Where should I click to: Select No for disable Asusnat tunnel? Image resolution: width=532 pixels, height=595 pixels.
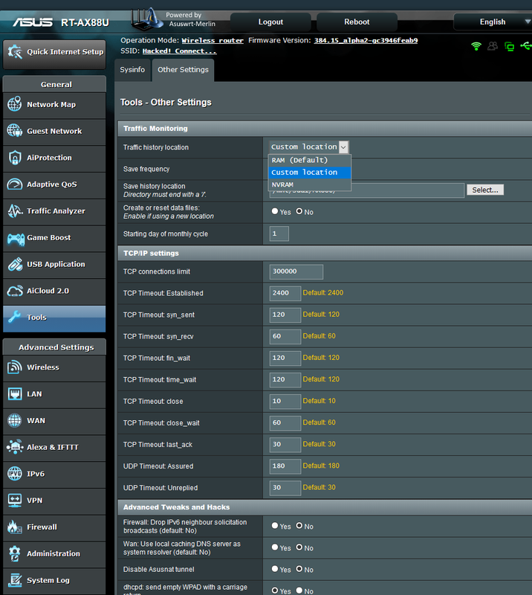(299, 569)
